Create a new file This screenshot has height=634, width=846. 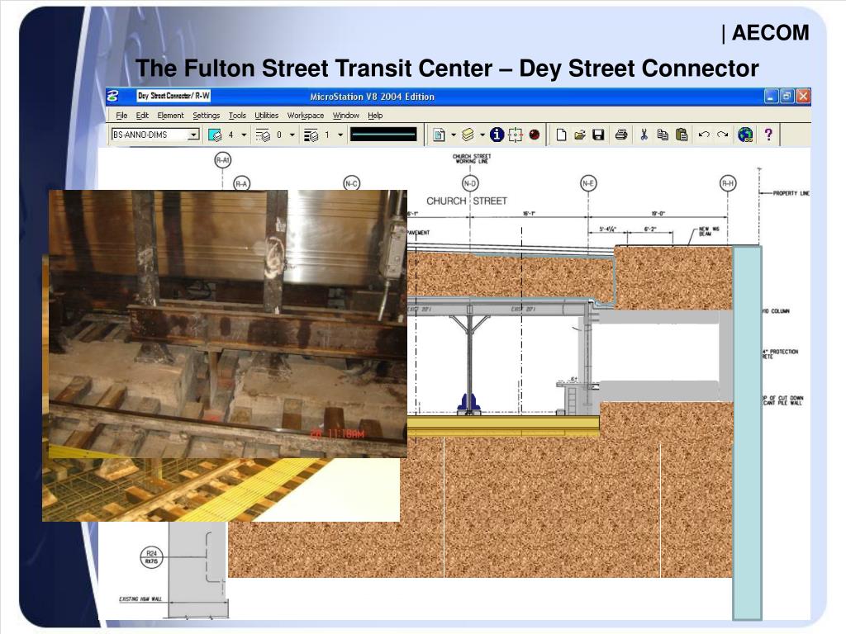[x=561, y=135]
